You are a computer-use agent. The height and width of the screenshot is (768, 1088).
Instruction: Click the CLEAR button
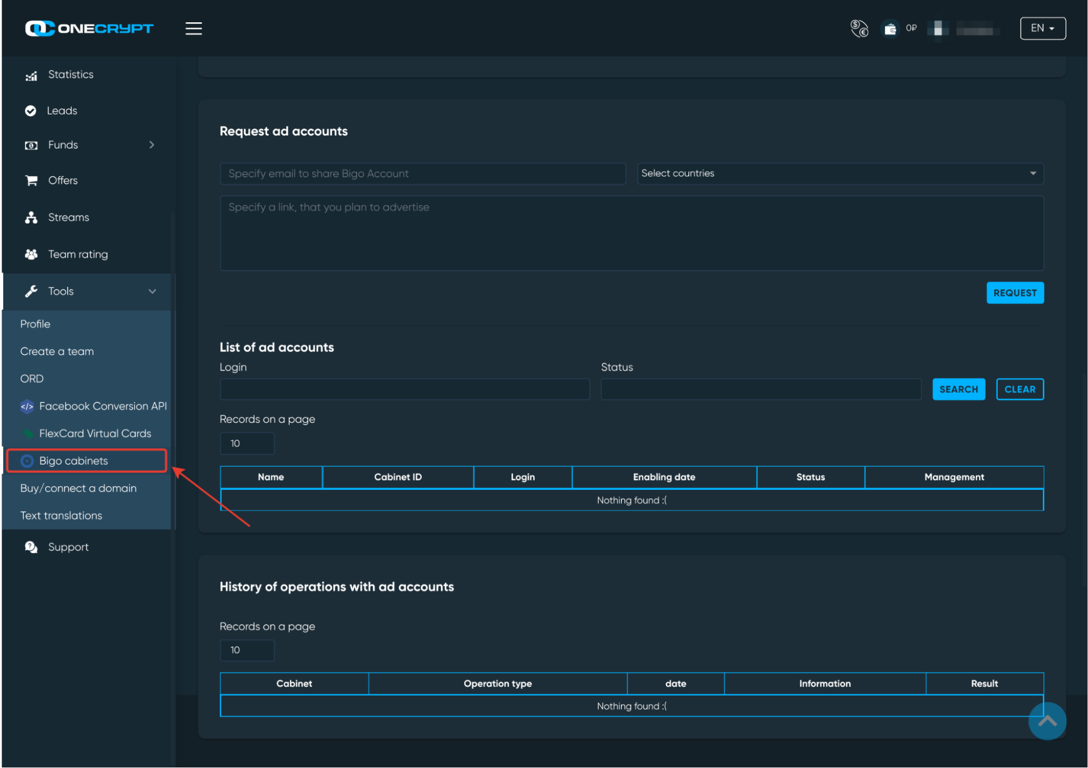pos(1020,389)
